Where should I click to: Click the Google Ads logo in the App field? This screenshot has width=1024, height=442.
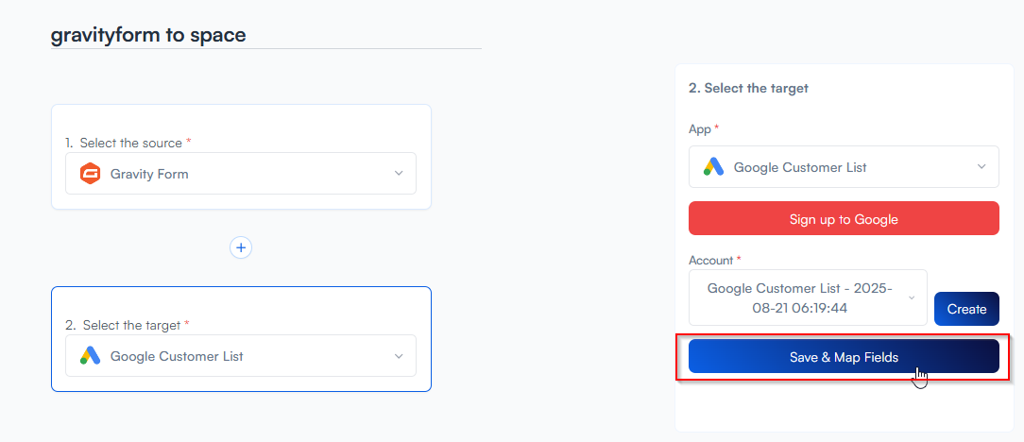click(714, 167)
